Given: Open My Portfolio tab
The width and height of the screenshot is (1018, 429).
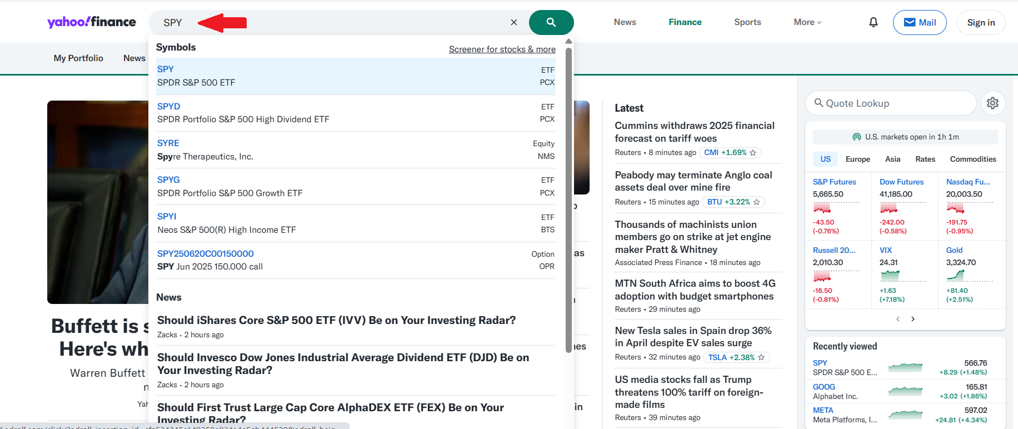Looking at the screenshot, I should pos(78,58).
